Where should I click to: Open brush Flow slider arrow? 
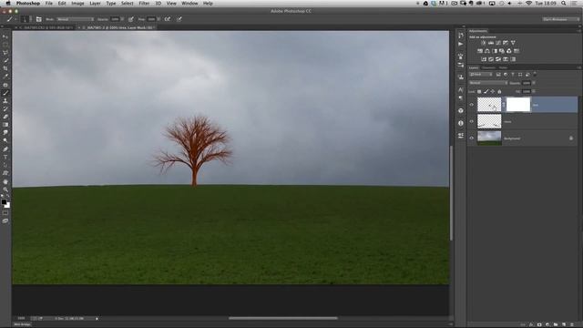[159, 19]
